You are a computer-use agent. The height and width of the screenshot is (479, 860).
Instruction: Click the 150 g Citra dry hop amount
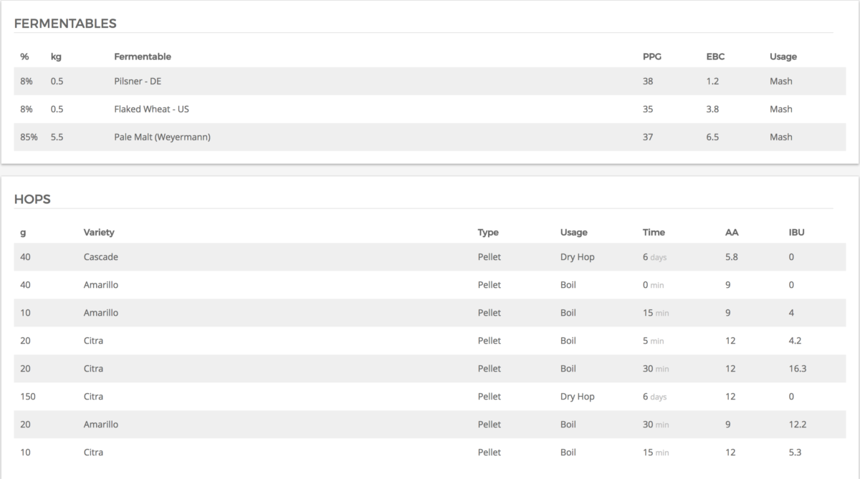pyautogui.click(x=29, y=397)
